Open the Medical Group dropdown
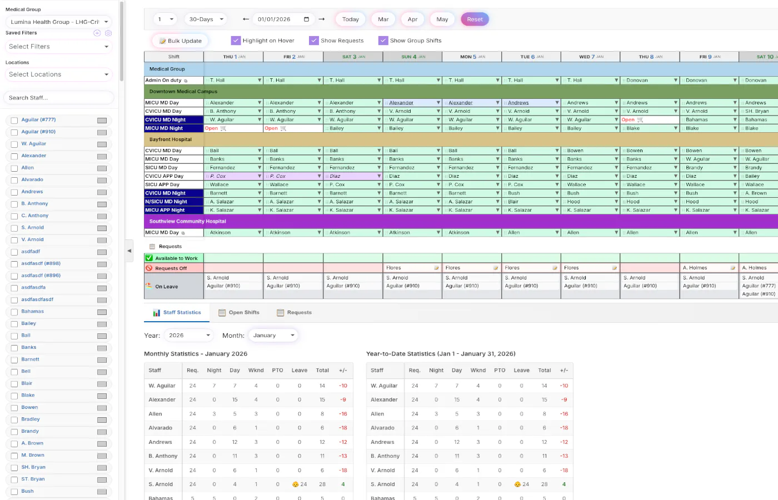The width and height of the screenshot is (778, 500). click(58, 22)
